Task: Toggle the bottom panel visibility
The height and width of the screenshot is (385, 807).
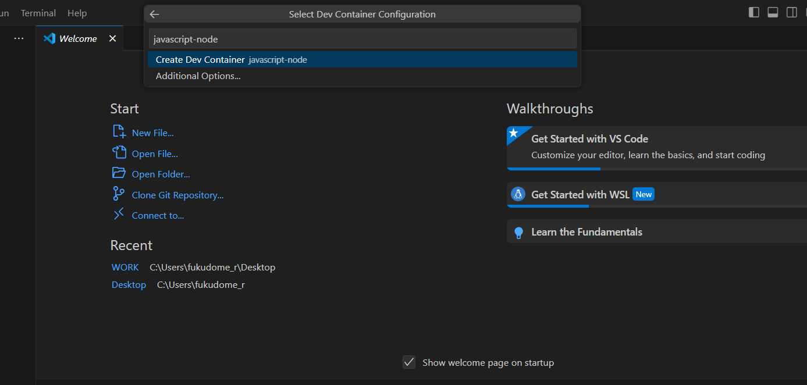Action: tap(773, 12)
